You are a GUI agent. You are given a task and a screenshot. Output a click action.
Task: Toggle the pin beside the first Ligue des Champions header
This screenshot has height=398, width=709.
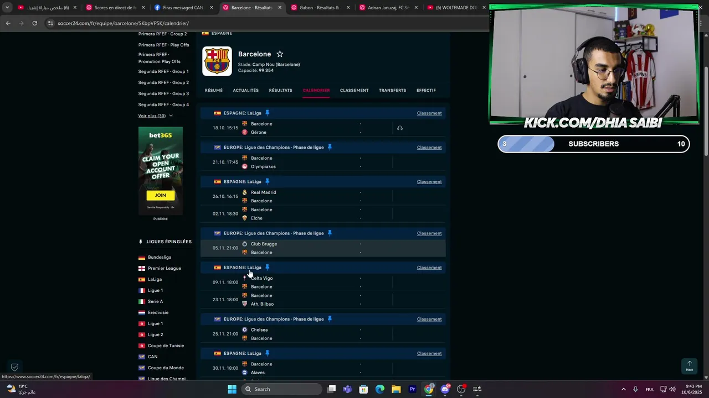pos(330,147)
